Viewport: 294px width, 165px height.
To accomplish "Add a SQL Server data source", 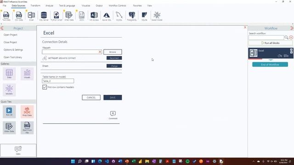I will [x=44, y=16].
